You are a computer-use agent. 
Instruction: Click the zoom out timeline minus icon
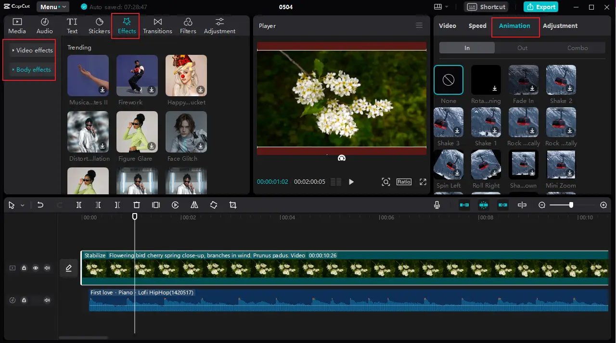coord(542,205)
